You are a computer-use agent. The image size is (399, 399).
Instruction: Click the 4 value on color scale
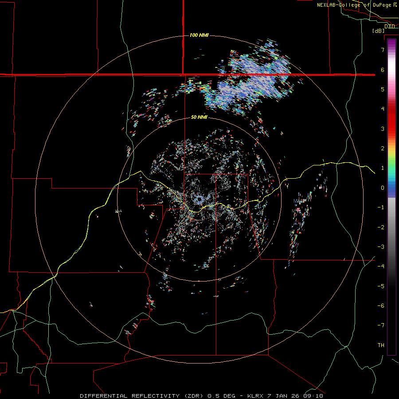(383, 109)
